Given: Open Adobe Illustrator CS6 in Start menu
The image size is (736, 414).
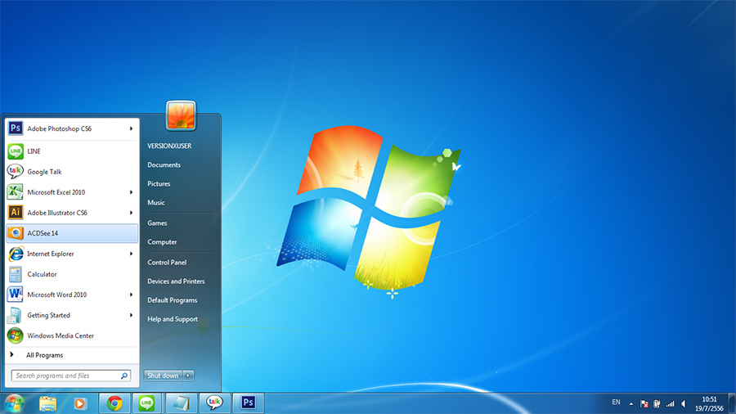Looking at the screenshot, I should pyautogui.click(x=72, y=213).
